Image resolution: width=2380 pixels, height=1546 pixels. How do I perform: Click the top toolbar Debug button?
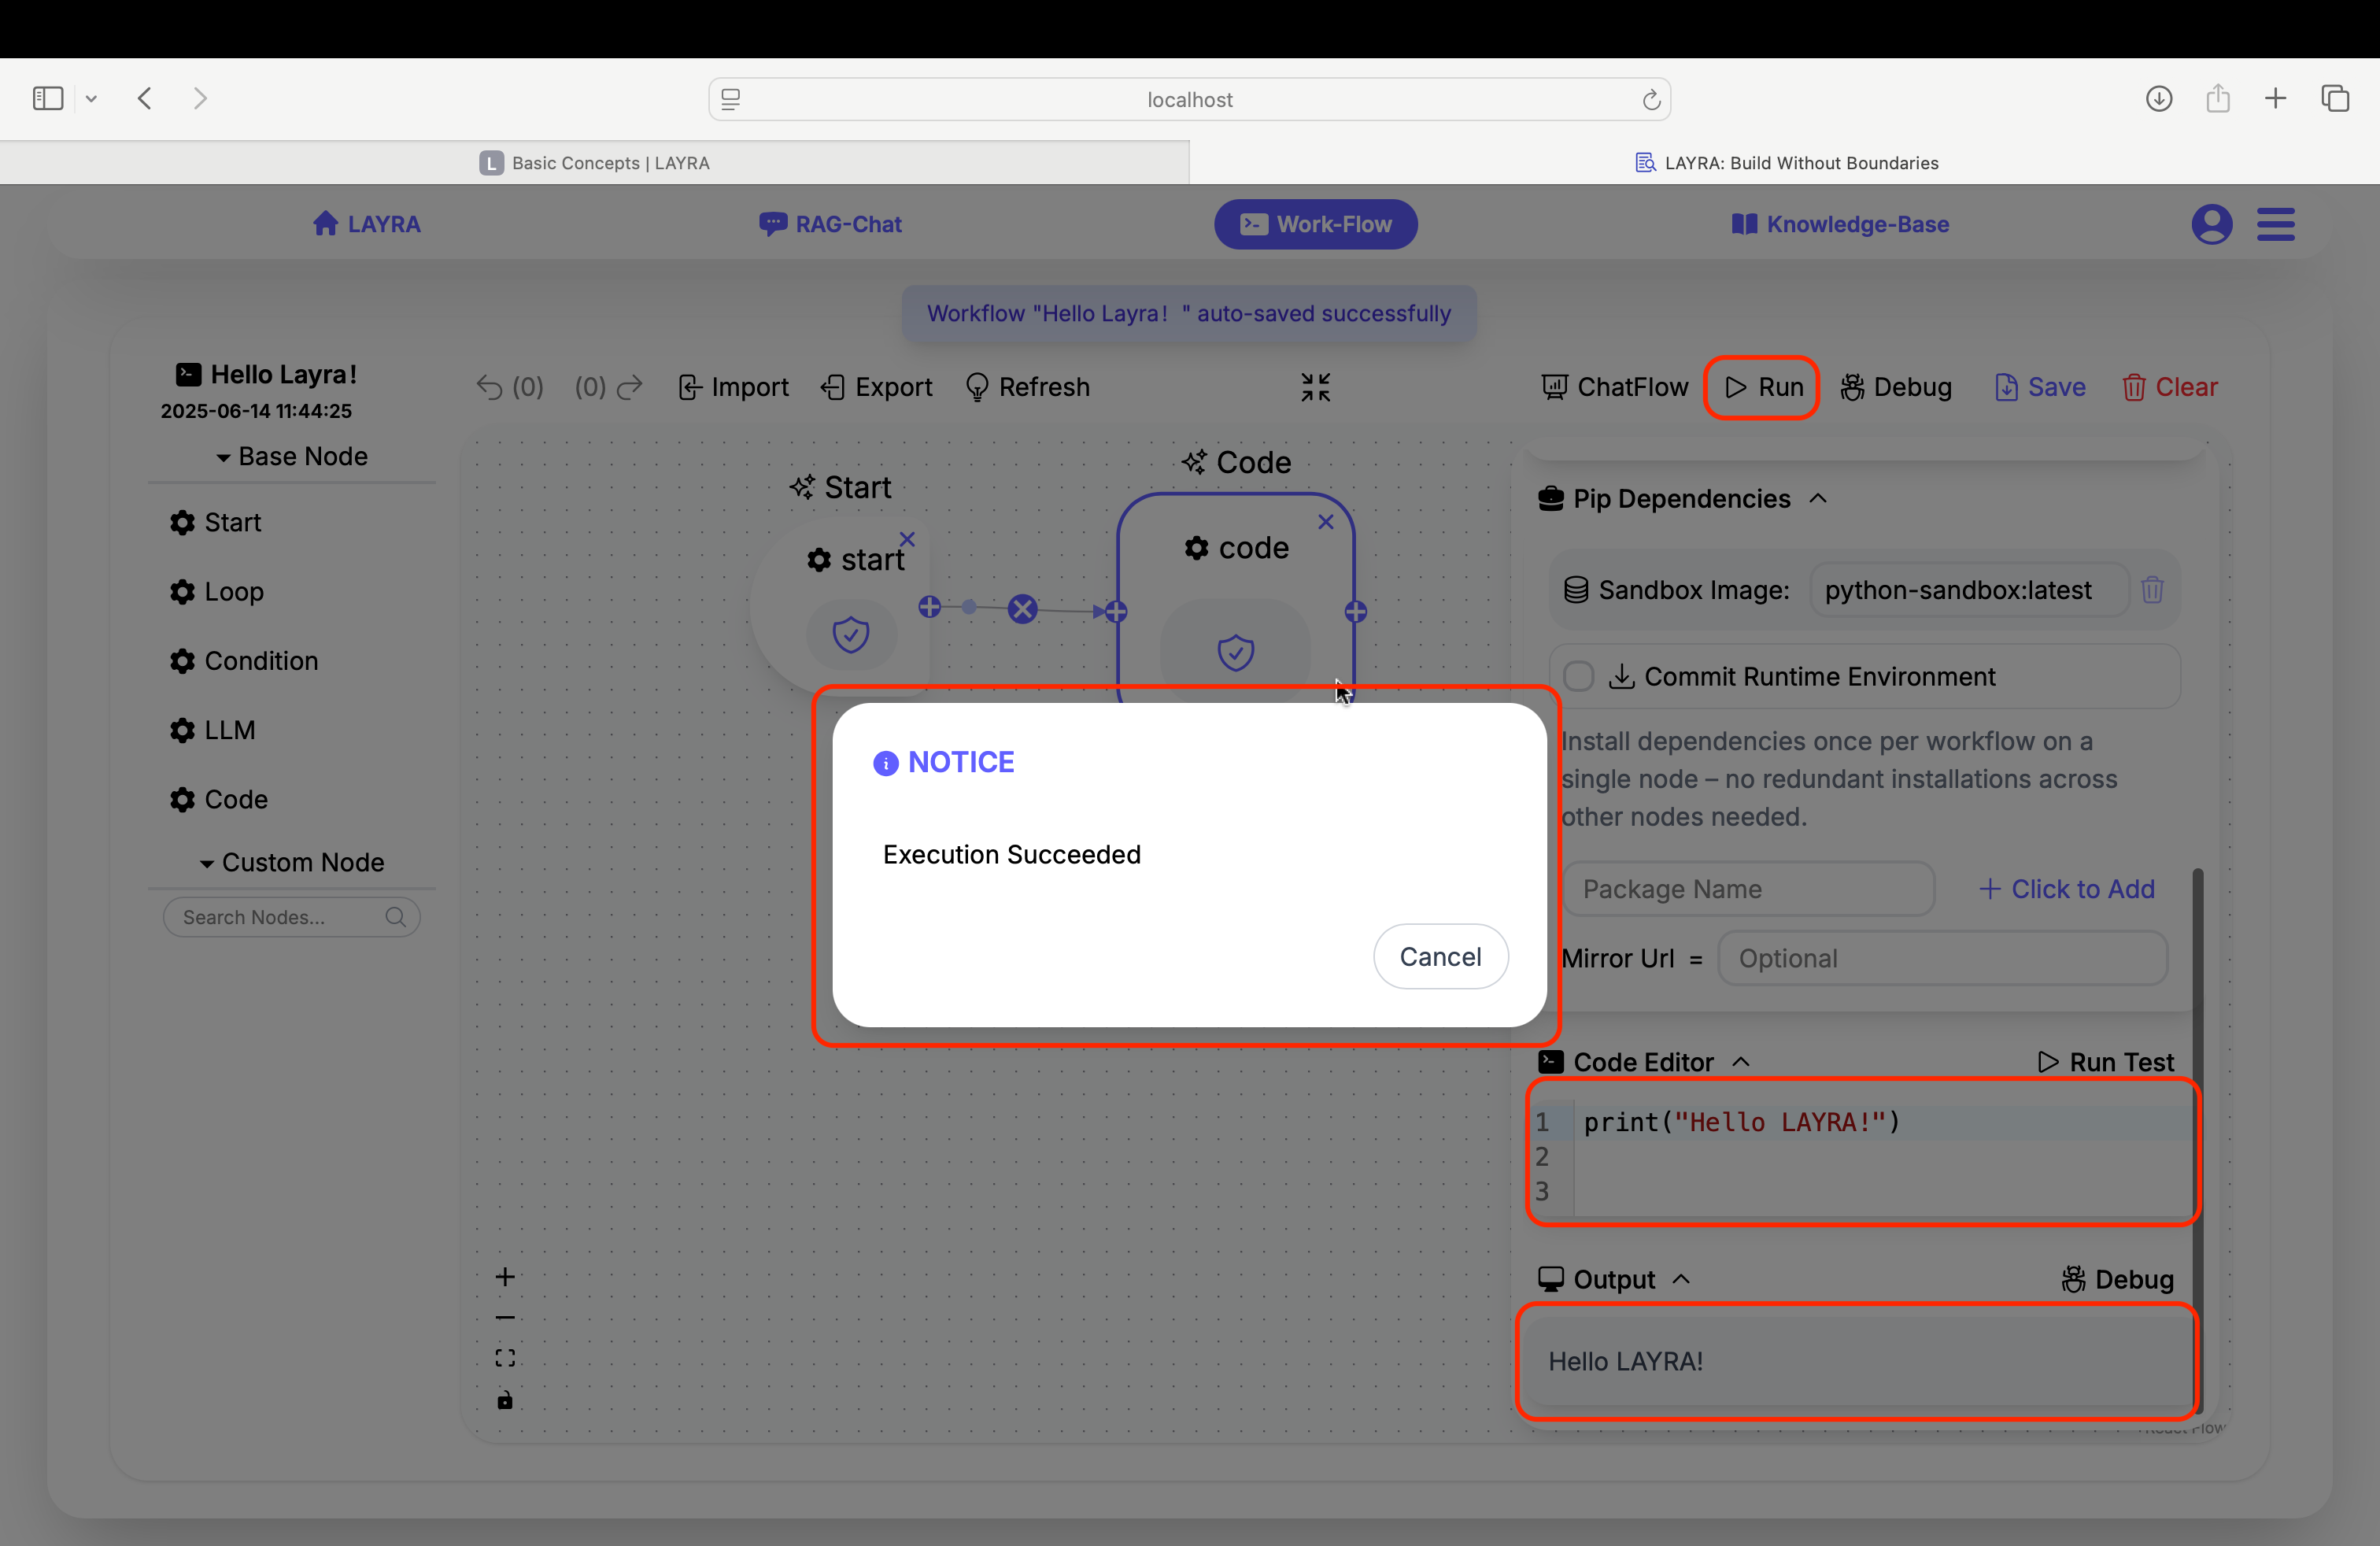pyautogui.click(x=1895, y=387)
